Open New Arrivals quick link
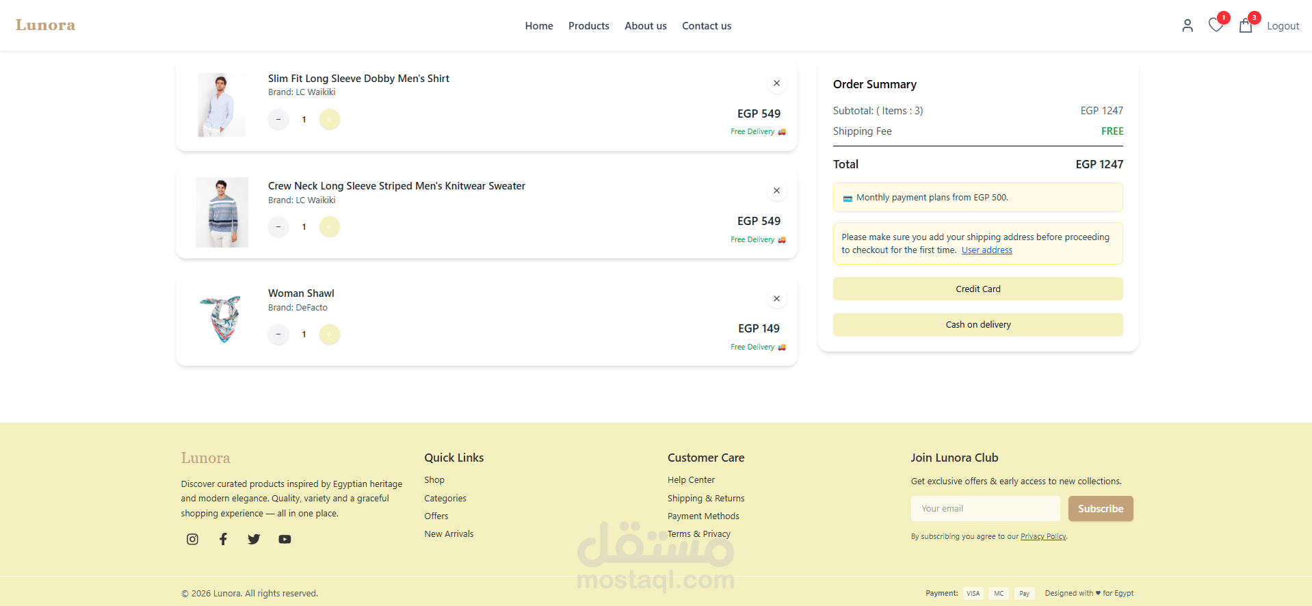Viewport: 1312px width, 606px height. pyautogui.click(x=449, y=534)
